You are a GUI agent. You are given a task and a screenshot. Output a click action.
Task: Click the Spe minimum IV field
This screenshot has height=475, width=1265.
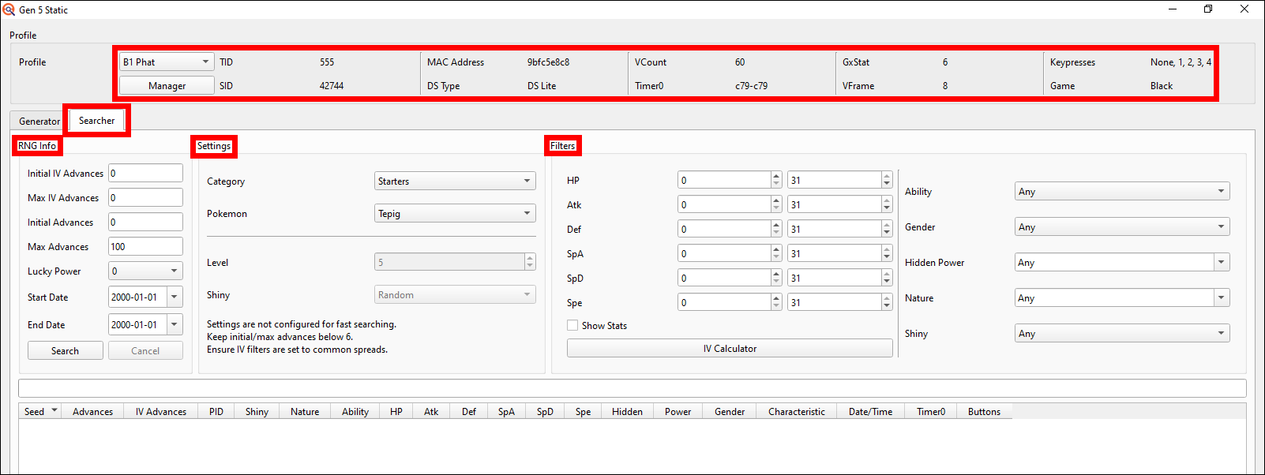tap(724, 302)
